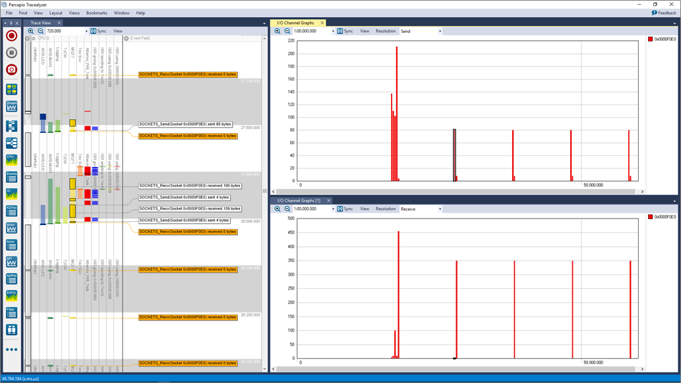Open Resolution in the Send graph toolbar
Viewport: 681px width, 383px height.
386,31
